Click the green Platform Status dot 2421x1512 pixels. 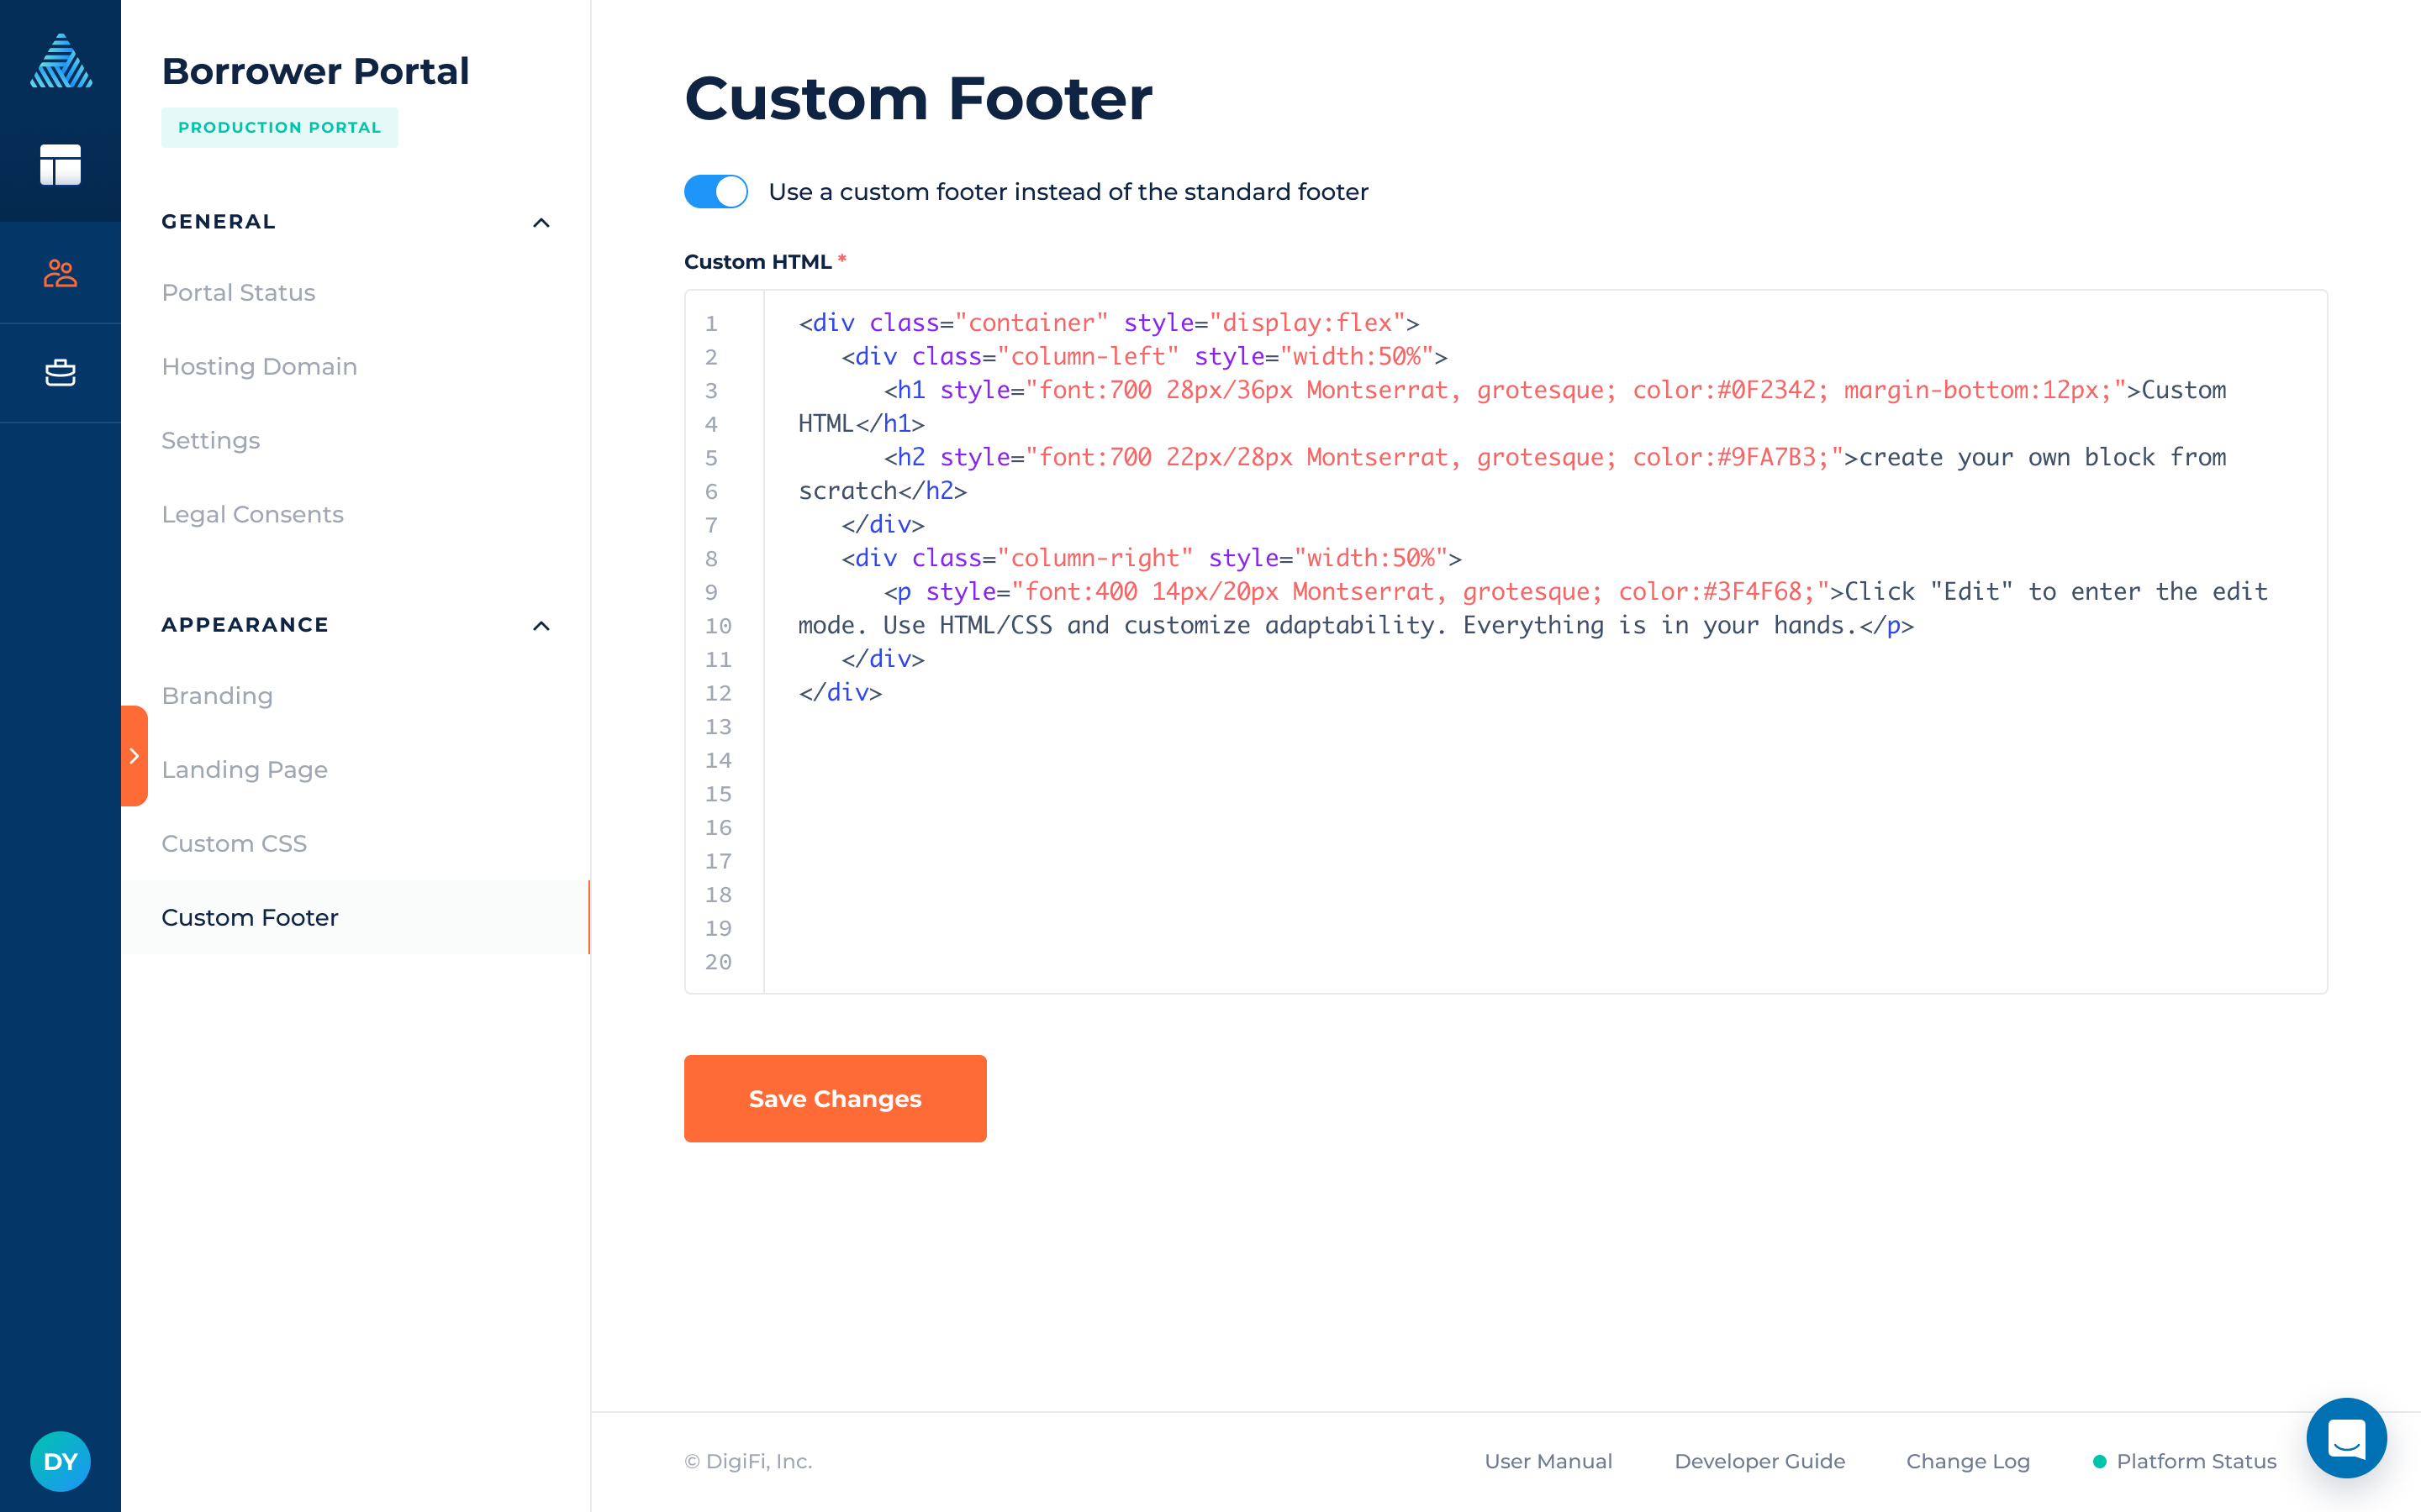pyautogui.click(x=2099, y=1462)
